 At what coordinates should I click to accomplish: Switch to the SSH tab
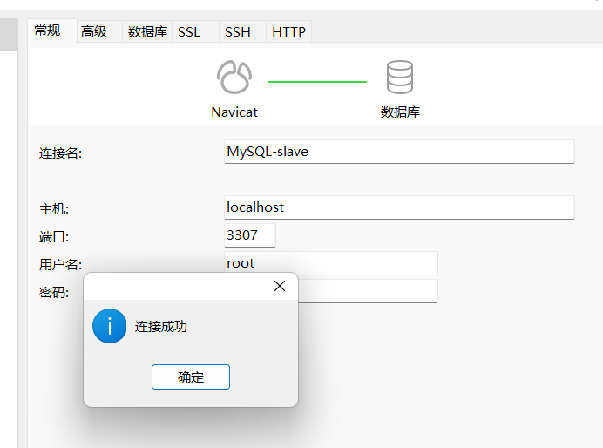(x=242, y=31)
